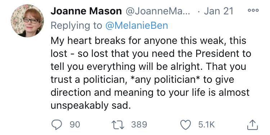Image resolution: width=270 pixels, height=135 pixels.
Task: Click the 'tell you everything will be alright' line
Action: [x=148, y=67]
